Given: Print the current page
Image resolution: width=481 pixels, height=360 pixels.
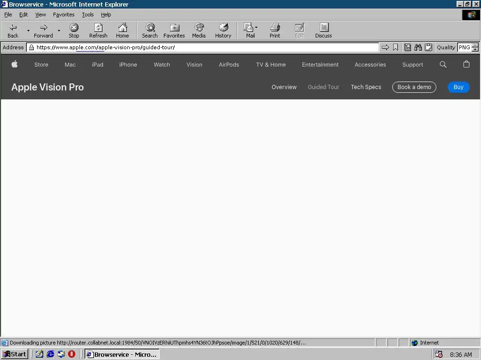Looking at the screenshot, I should coord(275,30).
